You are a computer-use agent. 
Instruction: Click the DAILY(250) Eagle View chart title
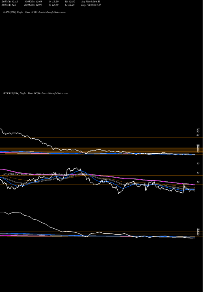point(34,12)
